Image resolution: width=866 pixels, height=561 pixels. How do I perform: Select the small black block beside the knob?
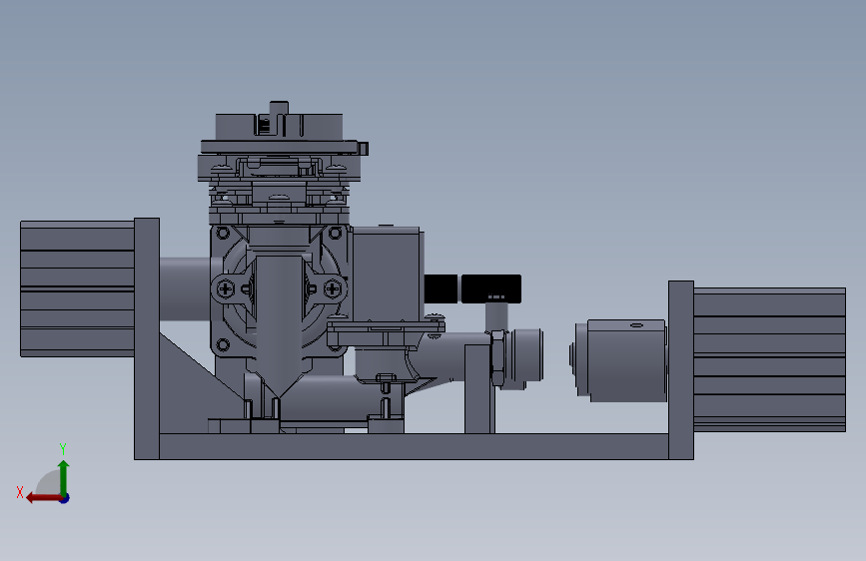pos(440,288)
